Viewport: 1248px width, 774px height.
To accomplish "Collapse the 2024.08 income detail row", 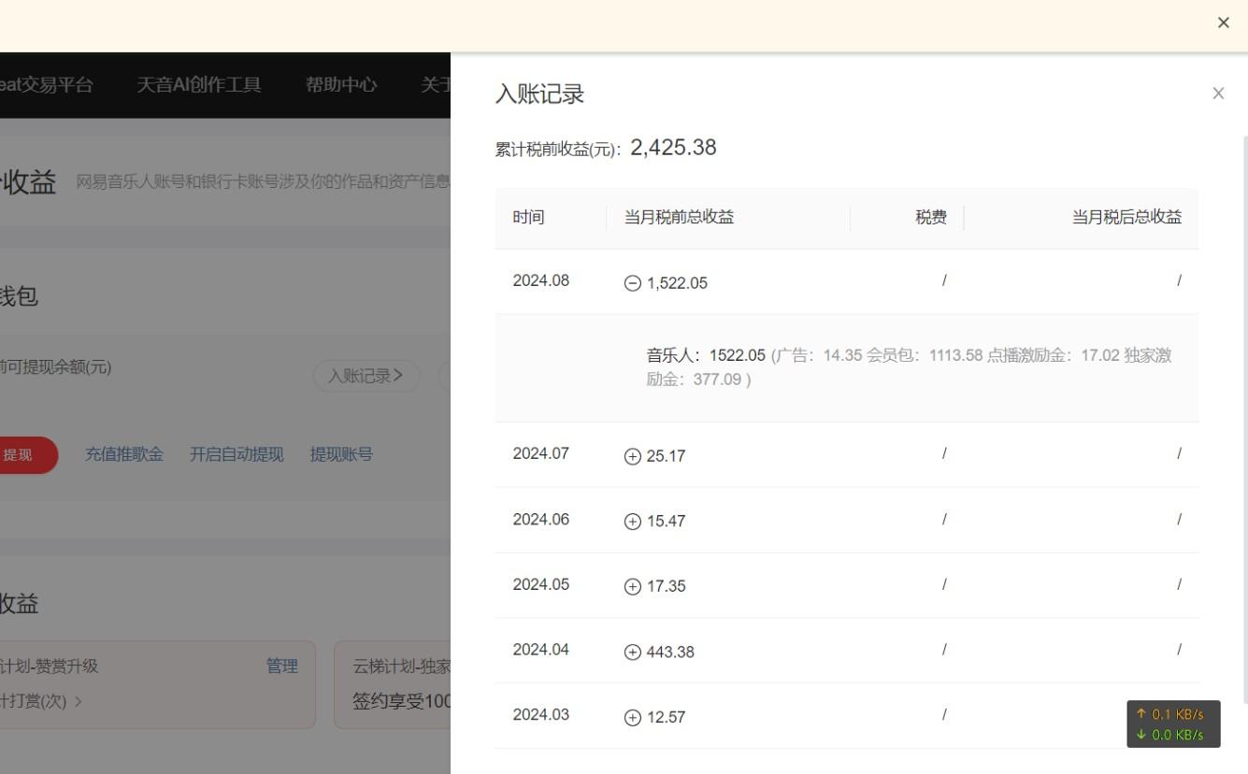I will pos(631,282).
